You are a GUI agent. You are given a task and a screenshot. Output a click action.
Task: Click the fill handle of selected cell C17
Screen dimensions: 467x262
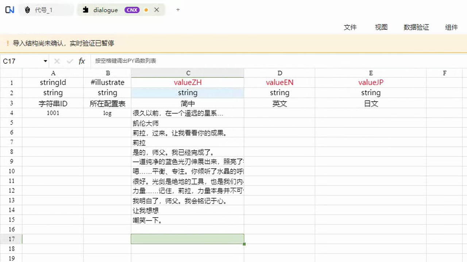[x=244, y=244]
